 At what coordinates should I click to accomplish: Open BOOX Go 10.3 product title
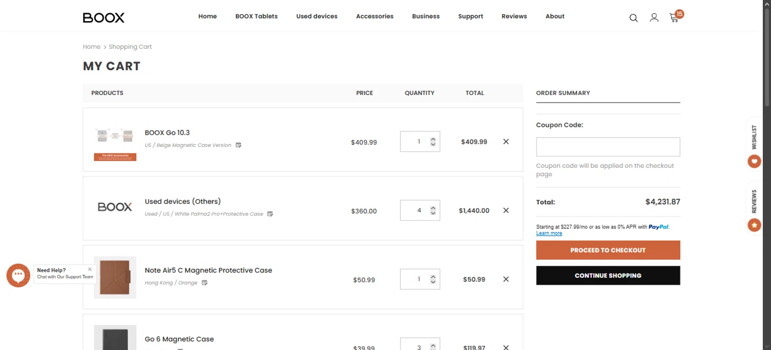[x=167, y=132]
